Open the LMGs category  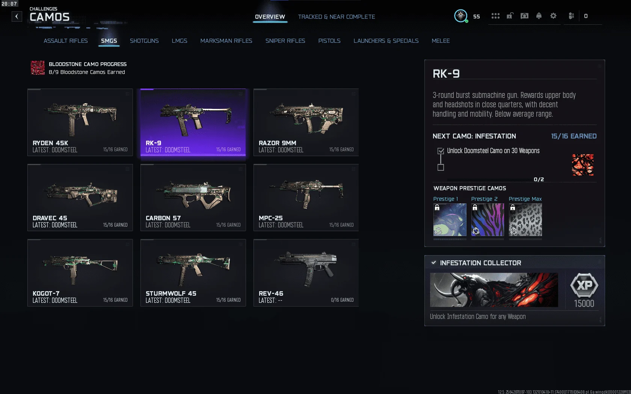pos(180,41)
